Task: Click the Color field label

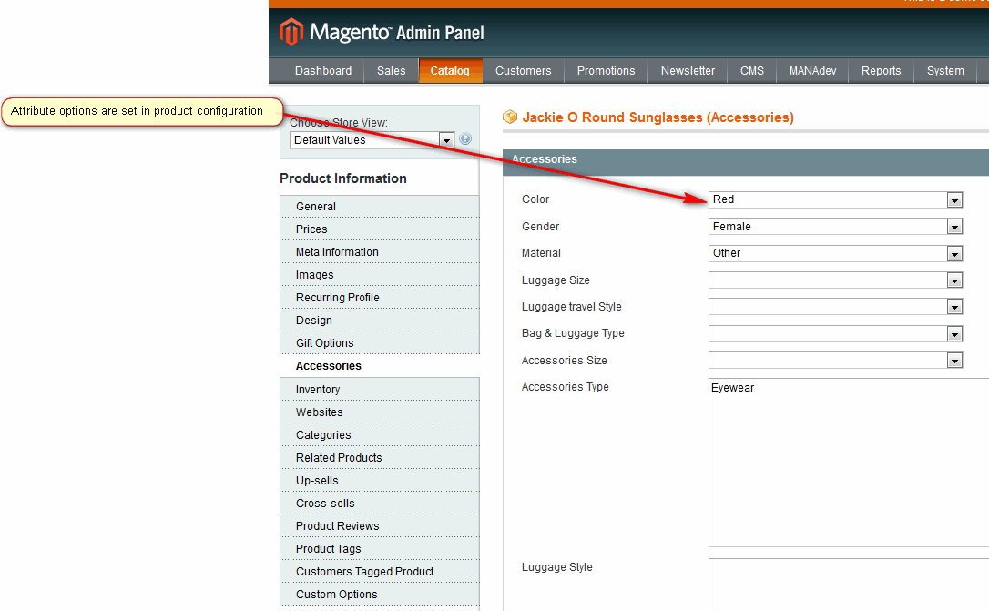Action: 535,199
